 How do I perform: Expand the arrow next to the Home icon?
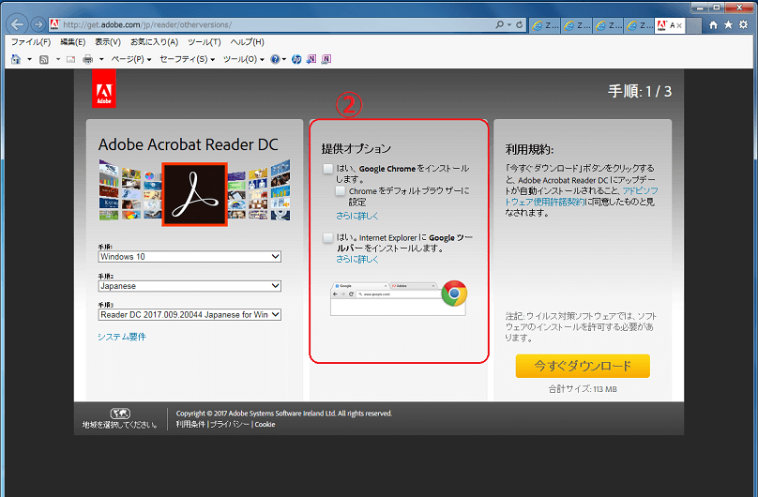point(29,59)
